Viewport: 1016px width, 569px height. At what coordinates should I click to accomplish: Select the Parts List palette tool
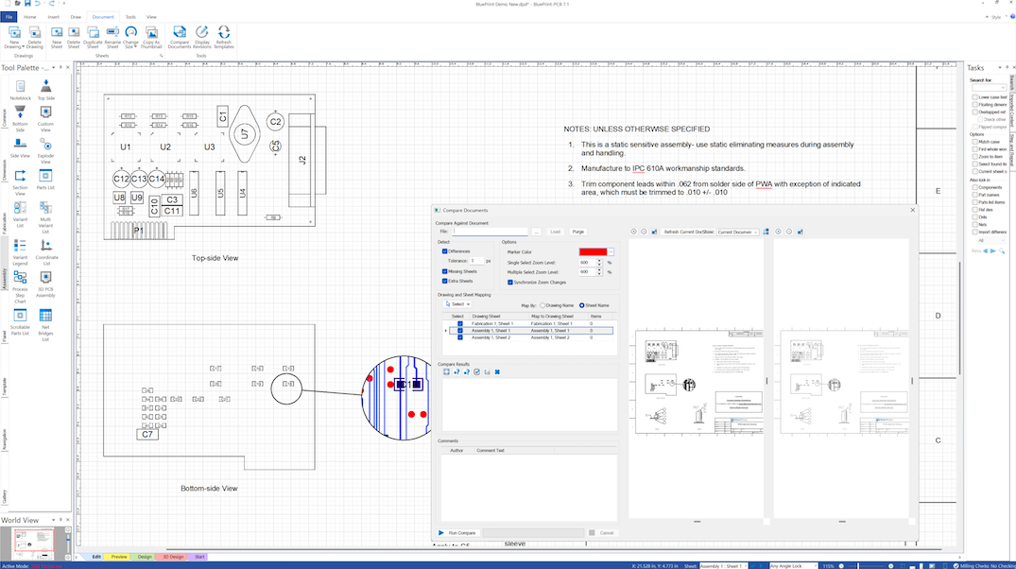(45, 180)
